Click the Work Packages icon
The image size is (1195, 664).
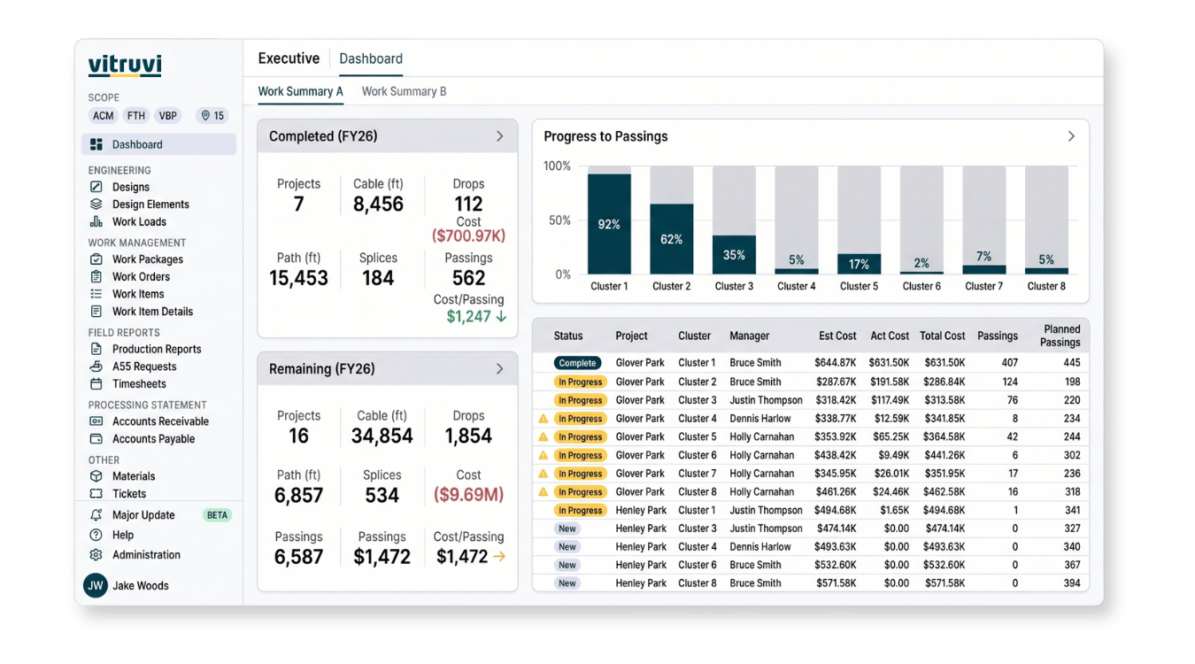(96, 259)
